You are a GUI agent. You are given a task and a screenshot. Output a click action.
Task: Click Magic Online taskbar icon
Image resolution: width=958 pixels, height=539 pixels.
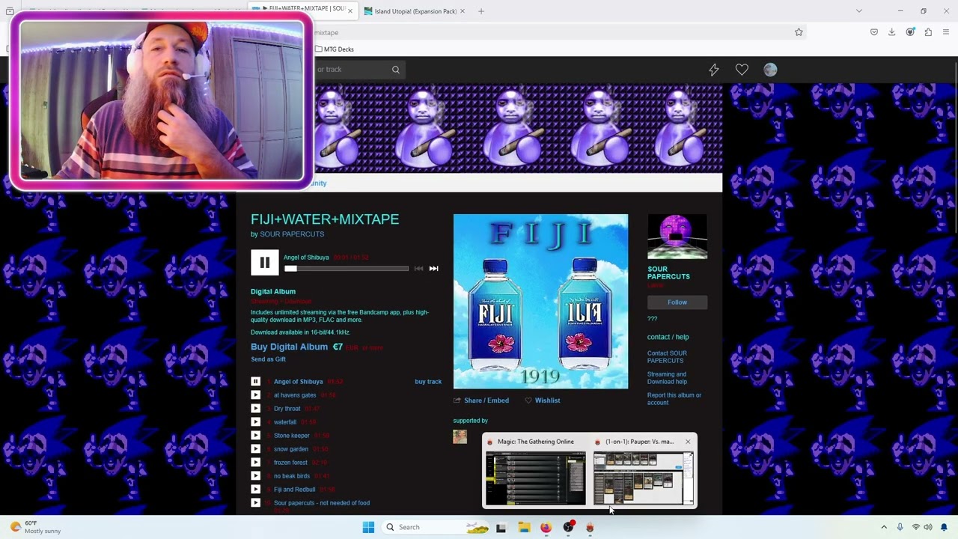click(590, 528)
